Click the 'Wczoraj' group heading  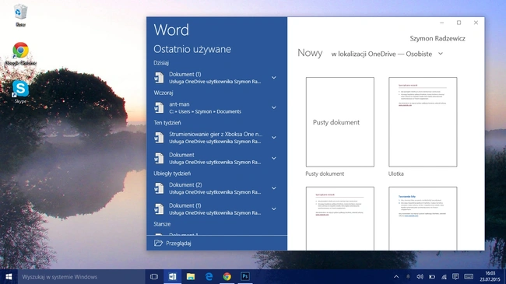pyautogui.click(x=163, y=93)
